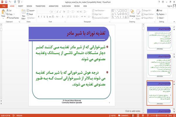Insert a New Slide
The height and width of the screenshot is (117, 176).
(x=23, y=15)
